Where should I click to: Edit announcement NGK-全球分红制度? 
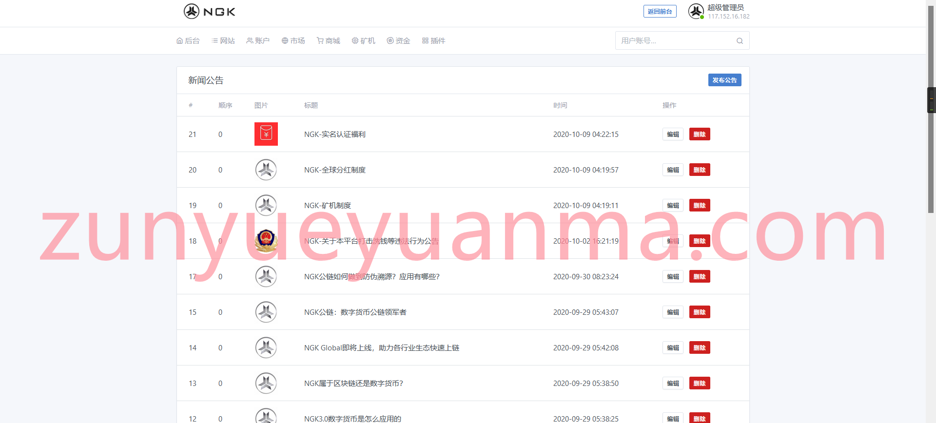point(673,170)
